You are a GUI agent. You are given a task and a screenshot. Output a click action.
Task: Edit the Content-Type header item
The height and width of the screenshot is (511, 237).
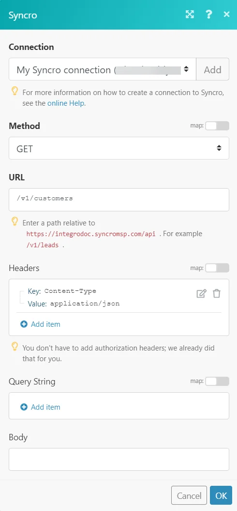201,294
